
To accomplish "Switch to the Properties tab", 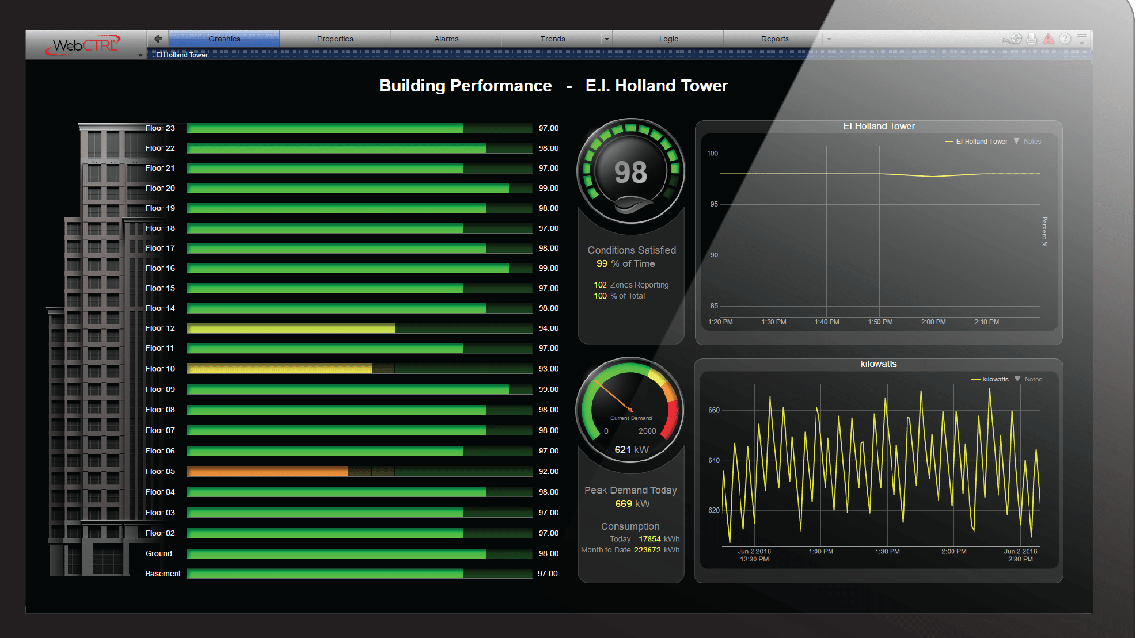I will (335, 39).
